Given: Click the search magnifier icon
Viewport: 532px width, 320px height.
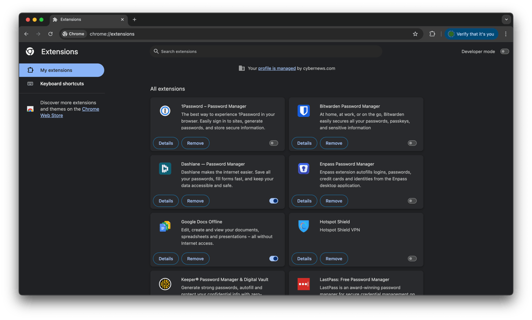Looking at the screenshot, I should (x=156, y=51).
